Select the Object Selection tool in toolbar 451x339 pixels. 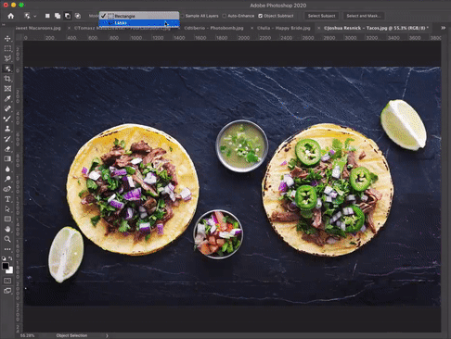click(x=7, y=69)
